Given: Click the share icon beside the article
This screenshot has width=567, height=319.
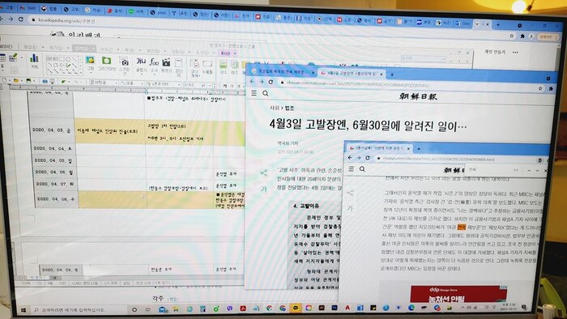Looking at the screenshot, I should [263, 173].
